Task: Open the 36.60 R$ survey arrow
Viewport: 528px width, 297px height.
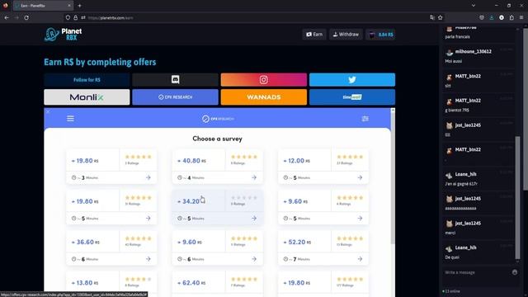Action: point(148,259)
